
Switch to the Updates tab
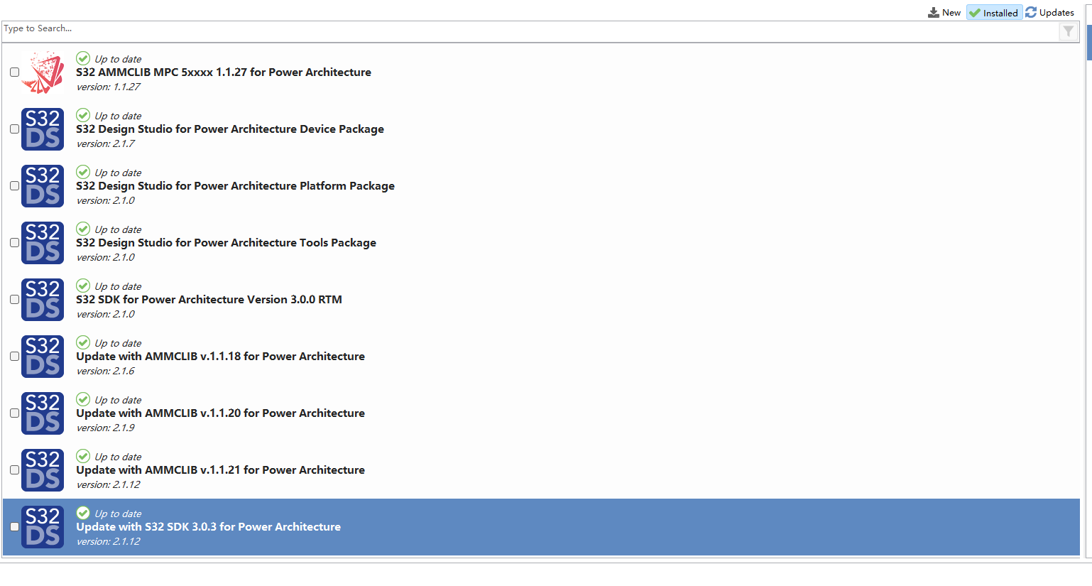pos(1050,13)
